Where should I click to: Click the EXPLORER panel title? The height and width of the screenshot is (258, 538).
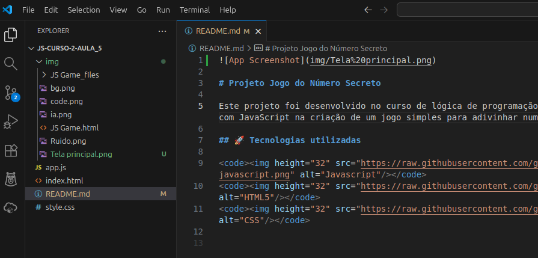click(53, 31)
